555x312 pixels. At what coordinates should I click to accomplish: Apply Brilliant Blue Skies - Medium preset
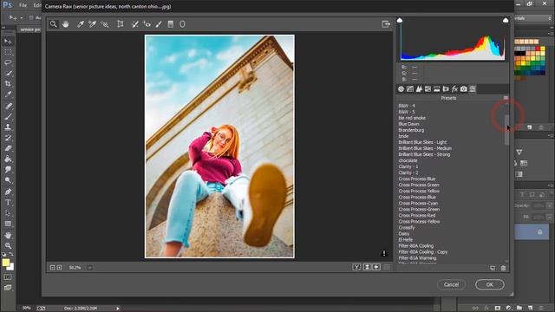[425, 148]
